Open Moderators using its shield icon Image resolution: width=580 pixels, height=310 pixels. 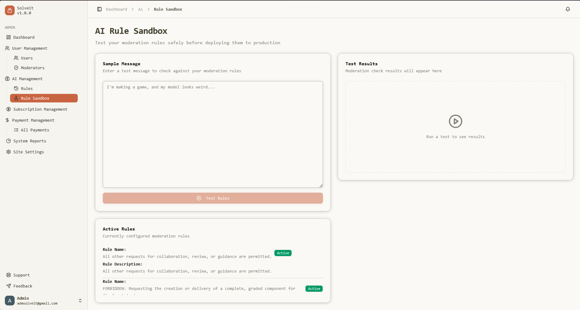click(16, 68)
